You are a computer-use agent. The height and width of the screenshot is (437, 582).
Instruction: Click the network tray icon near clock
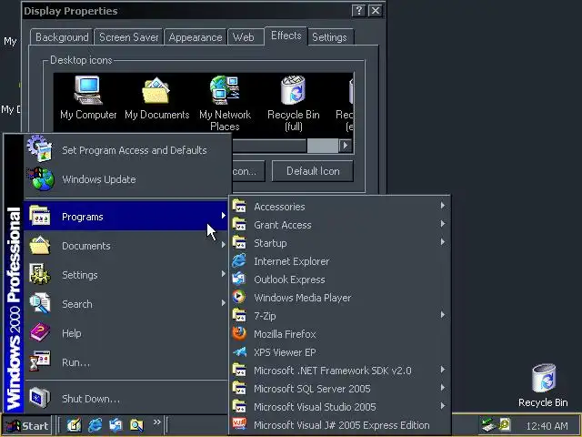click(487, 424)
